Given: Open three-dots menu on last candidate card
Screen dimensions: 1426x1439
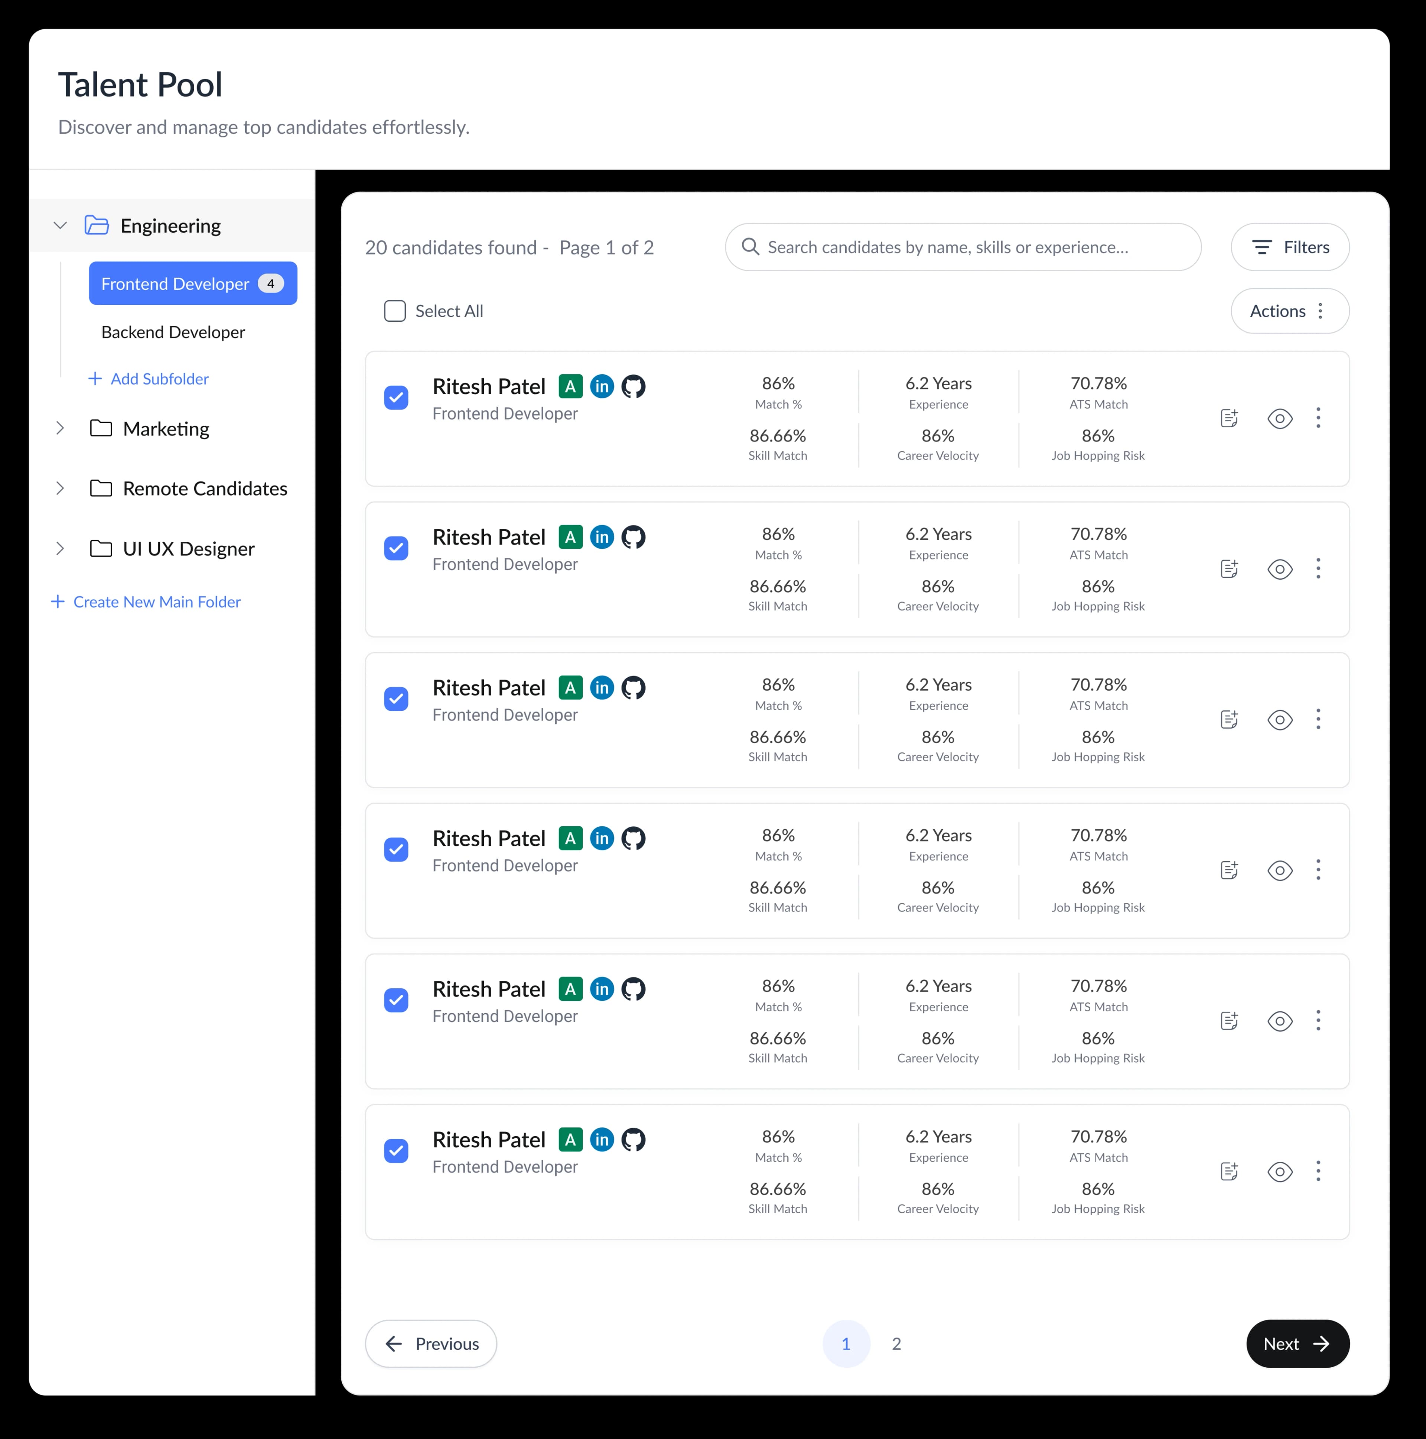Looking at the screenshot, I should (x=1317, y=1171).
